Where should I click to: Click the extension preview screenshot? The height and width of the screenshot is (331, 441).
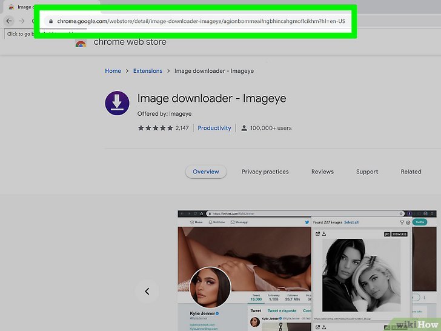(307, 270)
